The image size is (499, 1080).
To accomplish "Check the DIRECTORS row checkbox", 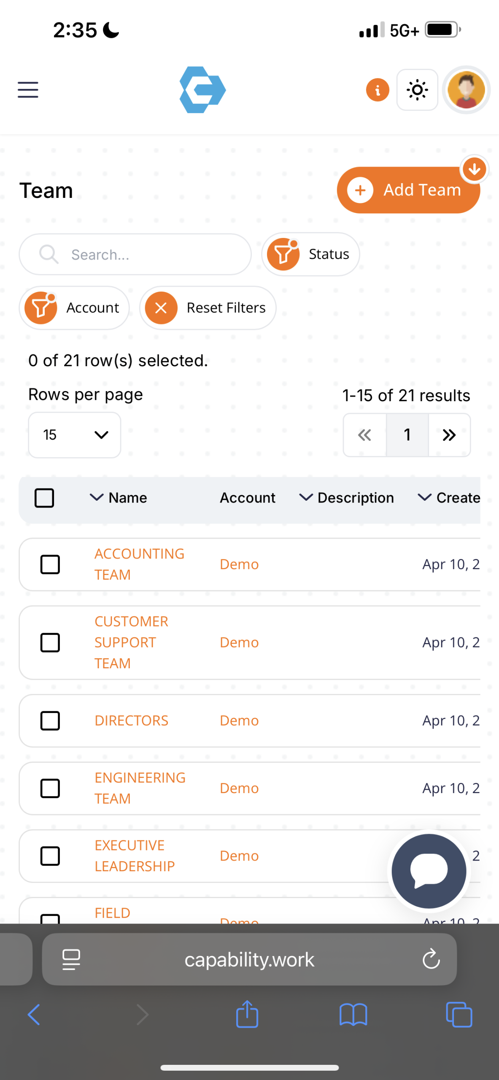I will coord(50,721).
